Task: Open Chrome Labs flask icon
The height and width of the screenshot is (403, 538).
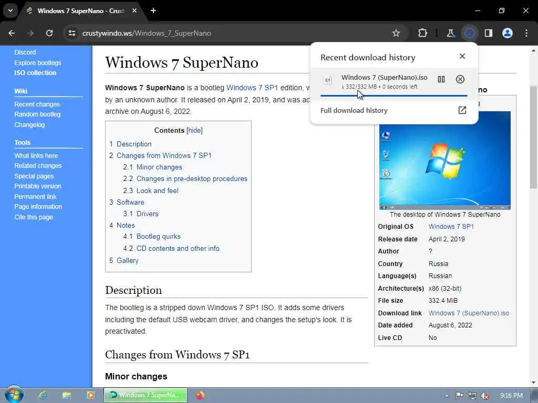Action: point(450,33)
